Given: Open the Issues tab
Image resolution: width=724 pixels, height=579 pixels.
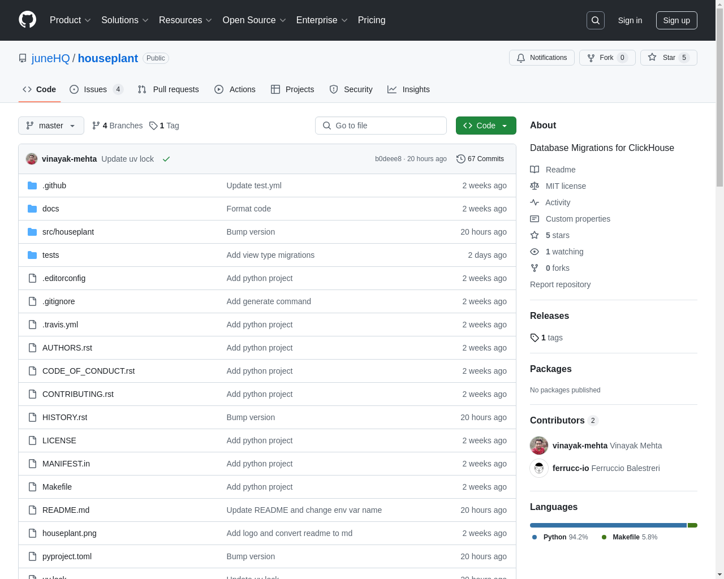Looking at the screenshot, I should pos(96,89).
